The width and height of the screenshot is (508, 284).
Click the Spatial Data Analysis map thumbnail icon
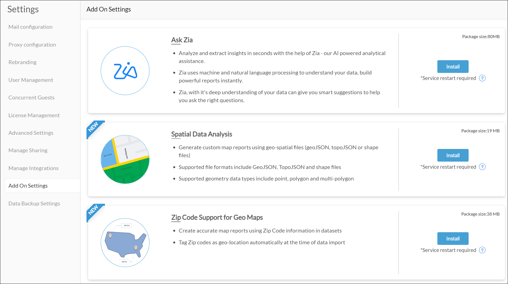click(125, 159)
